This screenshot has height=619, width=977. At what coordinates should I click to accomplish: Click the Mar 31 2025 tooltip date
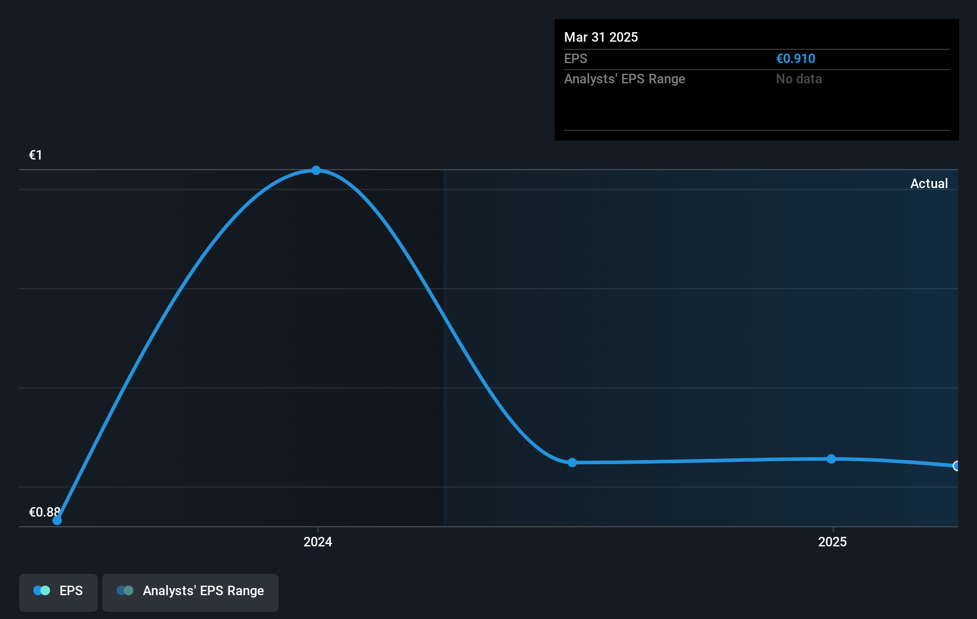coord(601,37)
